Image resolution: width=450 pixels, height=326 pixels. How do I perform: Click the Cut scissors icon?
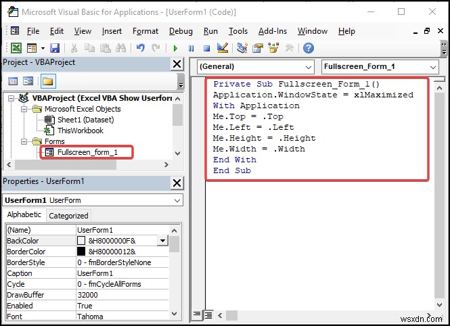[x=74, y=48]
